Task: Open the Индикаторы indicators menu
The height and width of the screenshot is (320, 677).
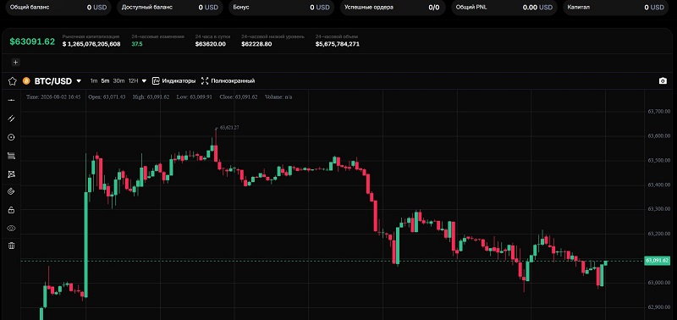Action: point(173,80)
